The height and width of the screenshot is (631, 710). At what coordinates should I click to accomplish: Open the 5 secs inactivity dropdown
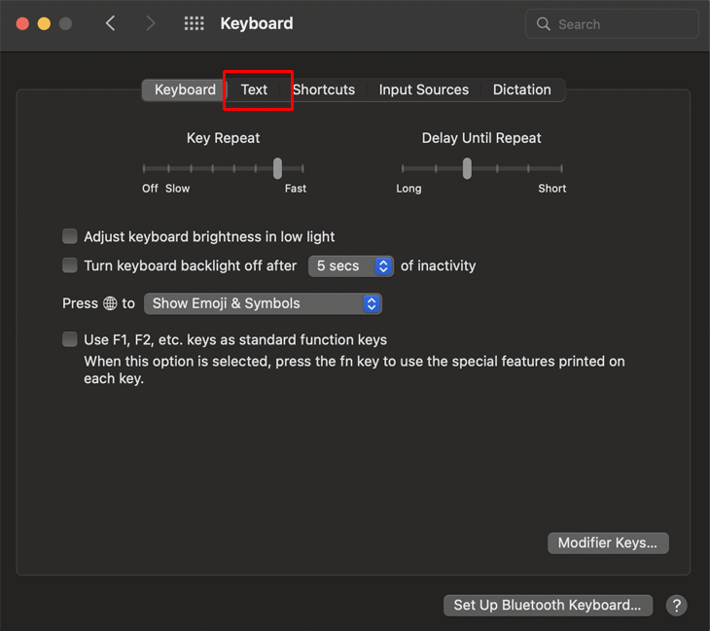(350, 265)
